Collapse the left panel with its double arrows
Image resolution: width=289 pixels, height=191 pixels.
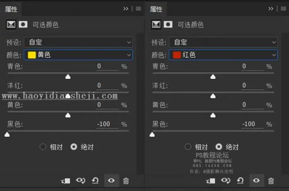pos(126,9)
